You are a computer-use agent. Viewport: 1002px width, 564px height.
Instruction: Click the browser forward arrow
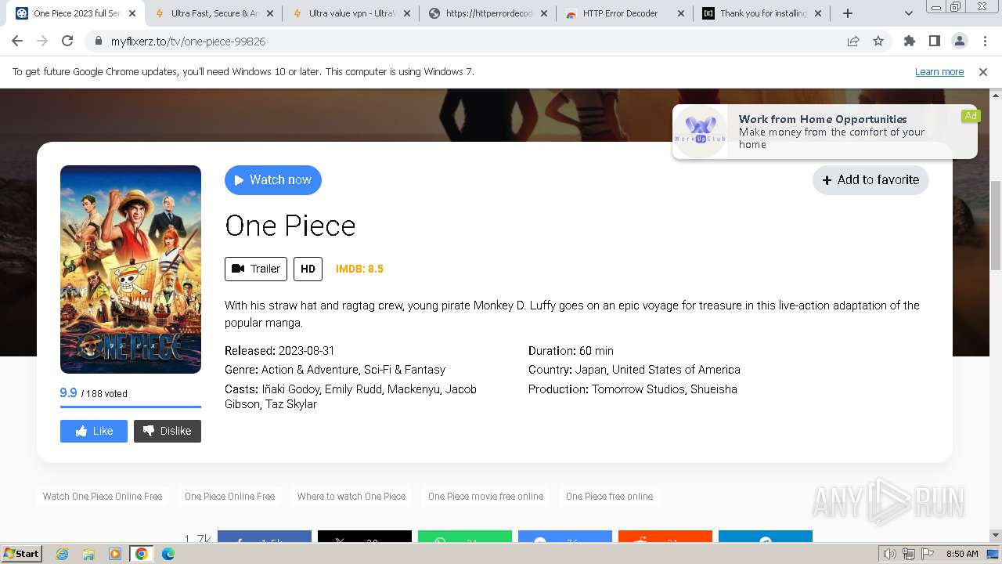point(42,41)
